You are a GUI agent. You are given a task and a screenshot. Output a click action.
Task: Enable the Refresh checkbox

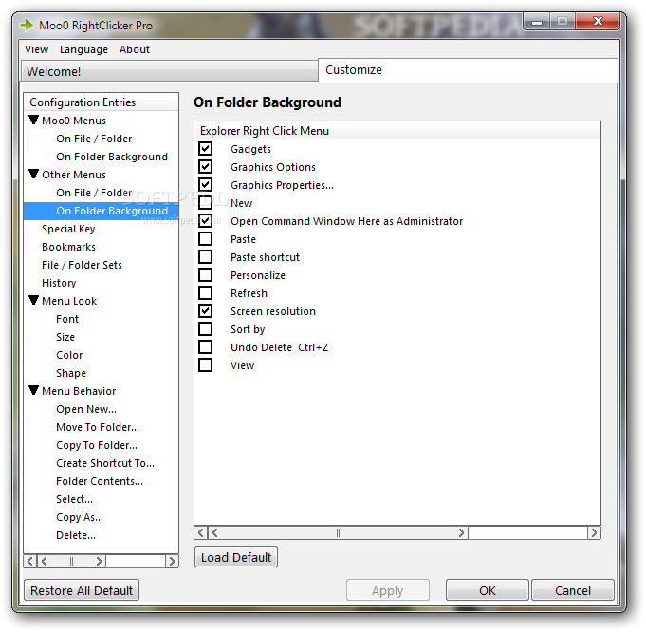tap(205, 292)
